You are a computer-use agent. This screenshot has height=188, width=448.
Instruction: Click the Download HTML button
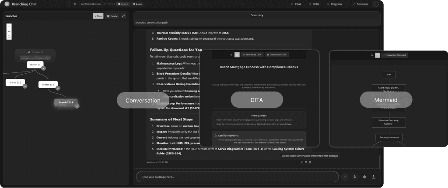tap(277, 55)
